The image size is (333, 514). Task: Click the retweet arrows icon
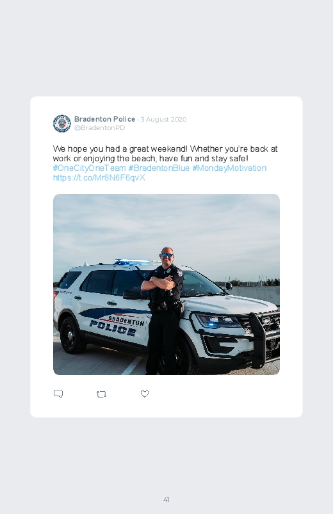point(101,394)
